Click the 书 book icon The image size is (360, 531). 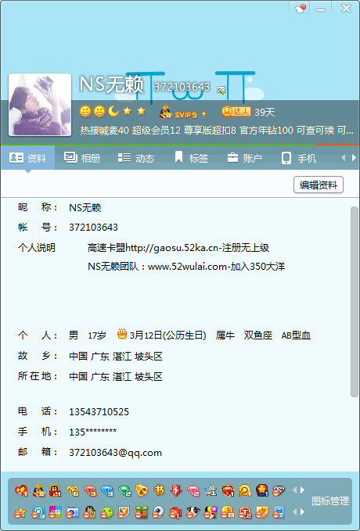pos(159,490)
